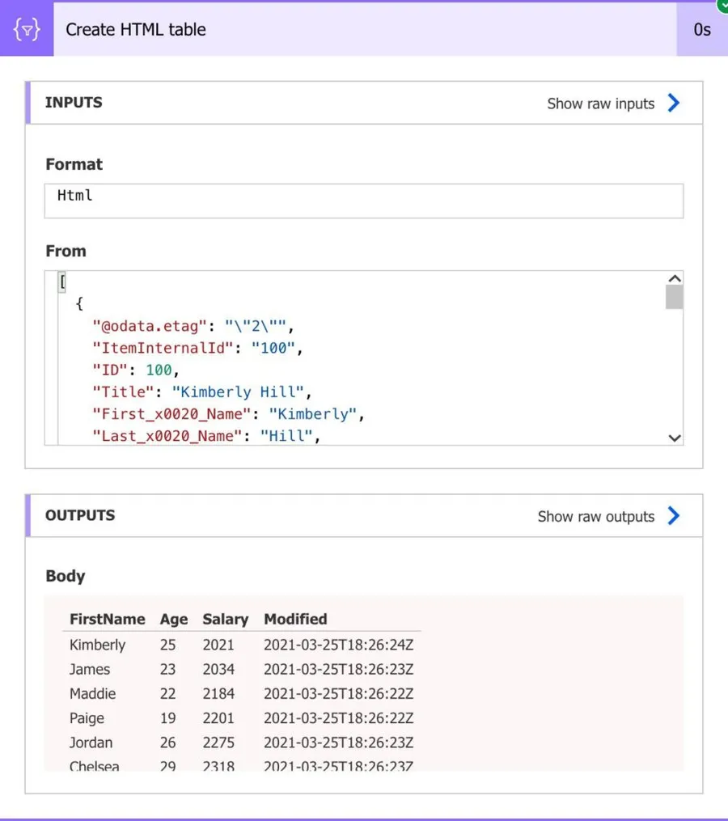728x821 pixels.
Task: Click the Modified column header
Action: point(295,619)
